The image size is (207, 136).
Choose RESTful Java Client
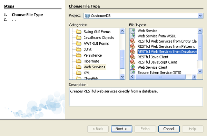(x=153, y=57)
